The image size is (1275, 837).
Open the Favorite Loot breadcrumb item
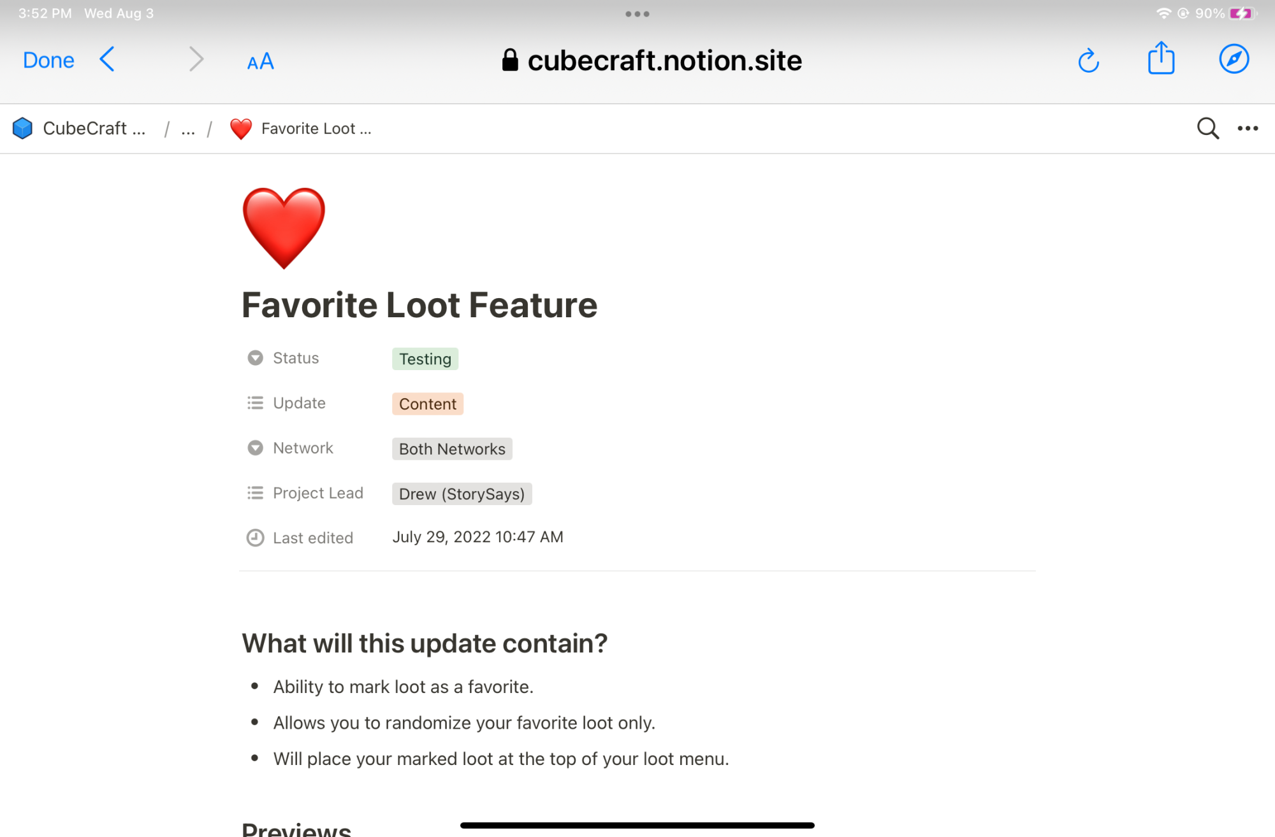[x=300, y=129]
